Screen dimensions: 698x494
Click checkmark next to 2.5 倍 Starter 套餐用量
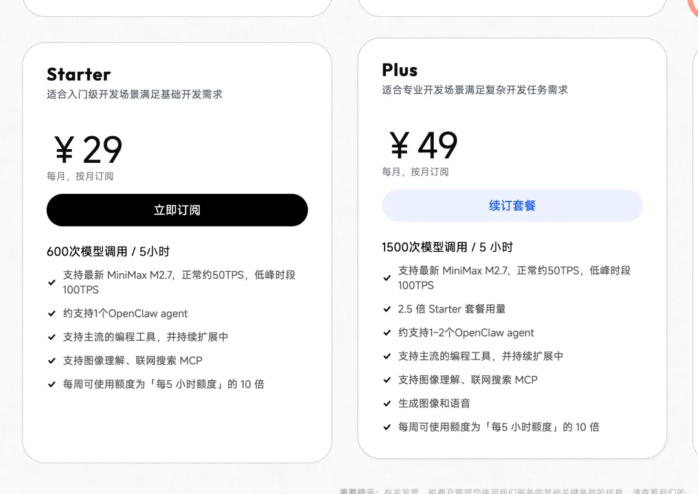[x=387, y=309]
